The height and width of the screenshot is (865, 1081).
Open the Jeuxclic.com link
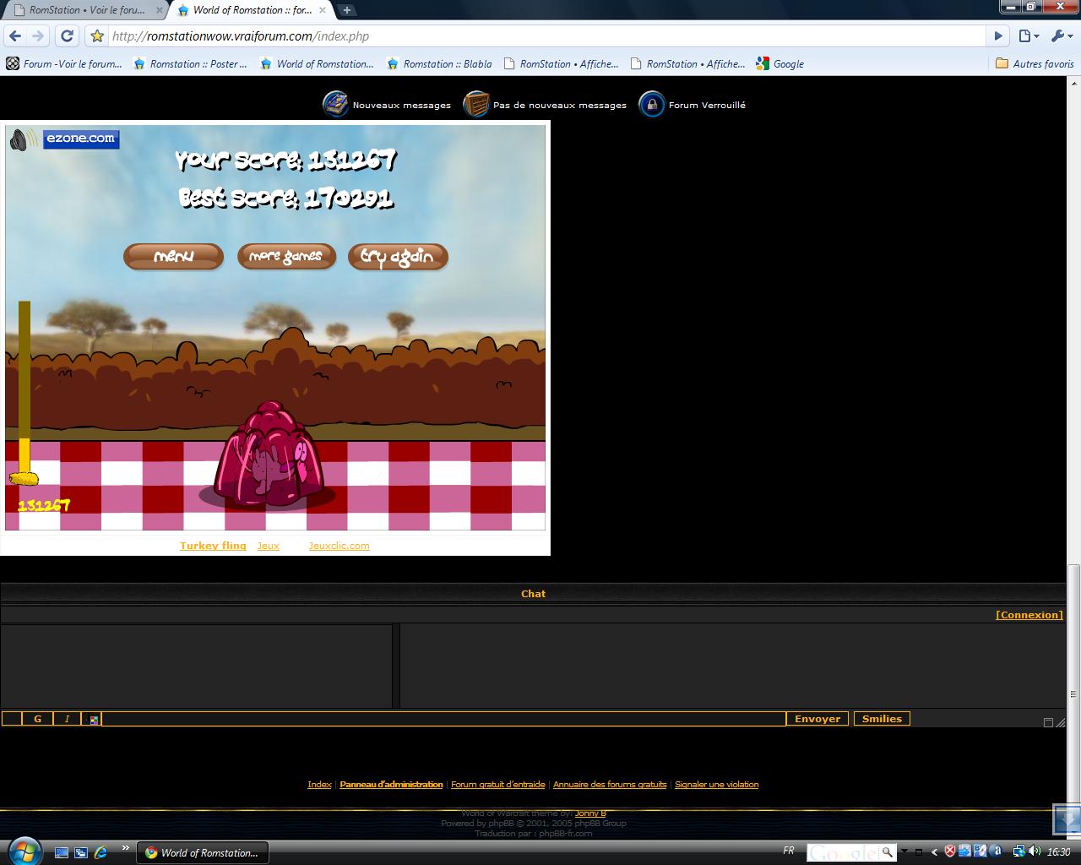[x=339, y=546]
